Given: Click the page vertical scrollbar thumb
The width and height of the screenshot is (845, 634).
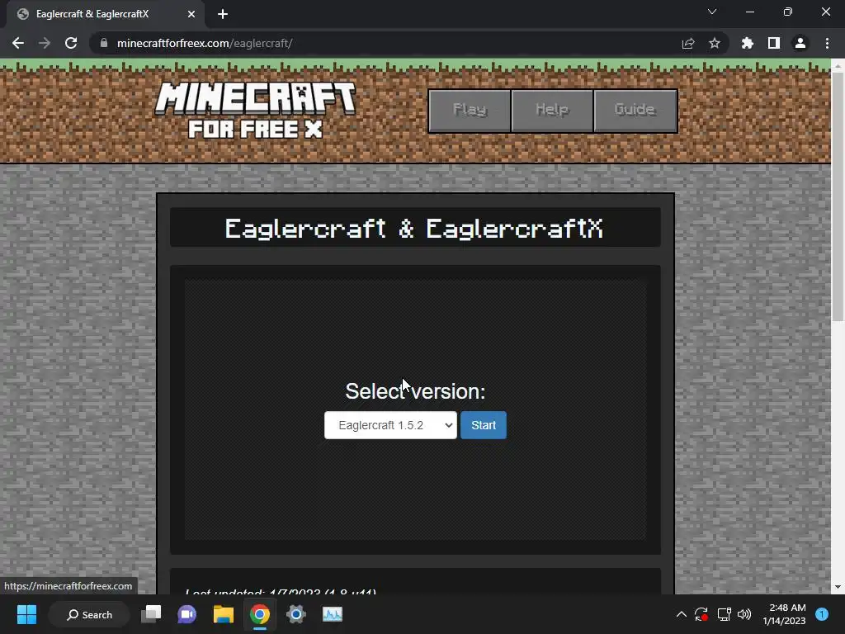Looking at the screenshot, I should 838,196.
